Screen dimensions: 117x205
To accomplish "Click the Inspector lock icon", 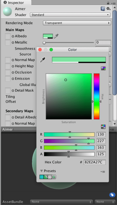I will [108, 3].
